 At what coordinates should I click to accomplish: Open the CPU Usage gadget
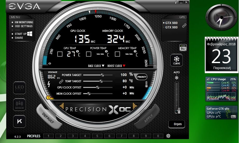(x=221, y=89)
